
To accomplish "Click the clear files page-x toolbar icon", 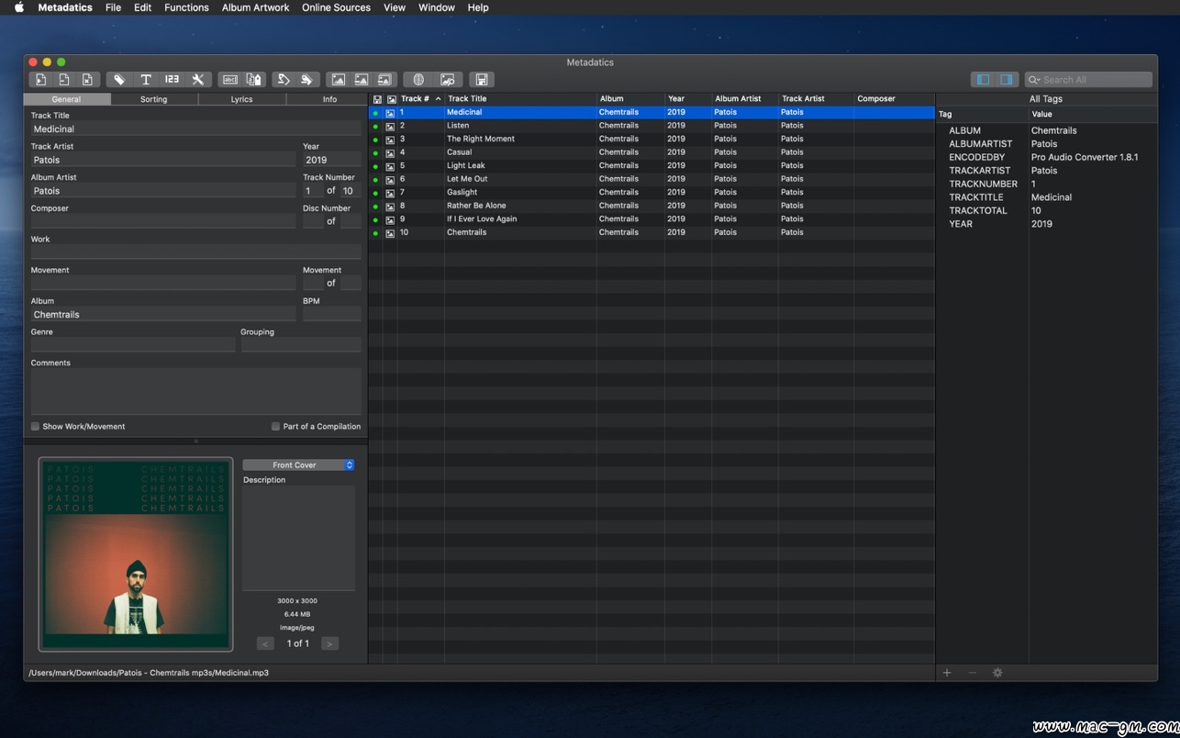I will [x=87, y=80].
